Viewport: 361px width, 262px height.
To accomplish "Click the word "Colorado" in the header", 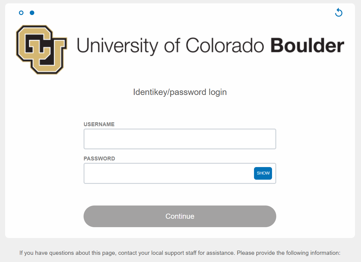I will (225, 46).
